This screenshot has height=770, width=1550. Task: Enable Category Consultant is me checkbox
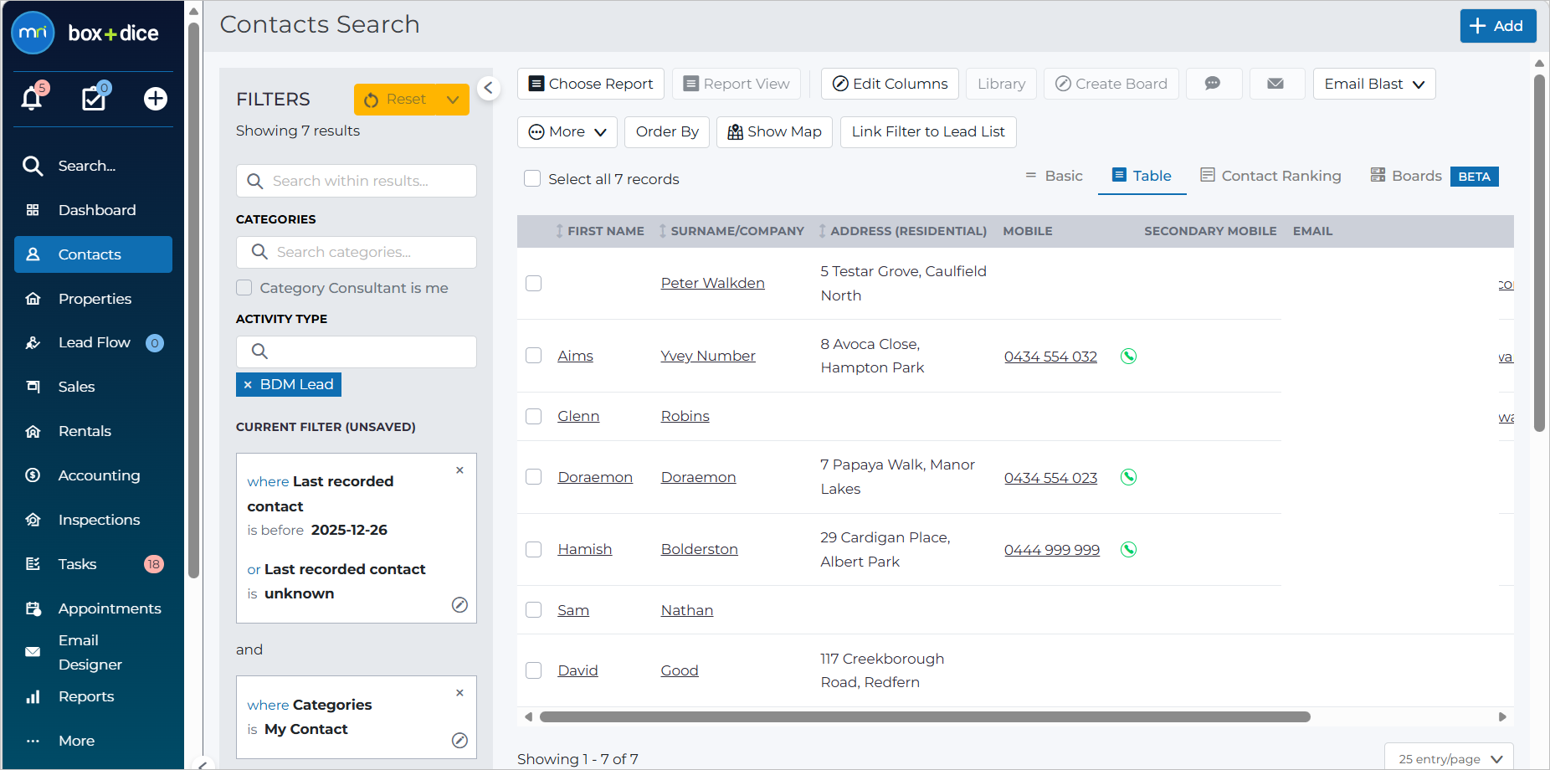pos(244,288)
